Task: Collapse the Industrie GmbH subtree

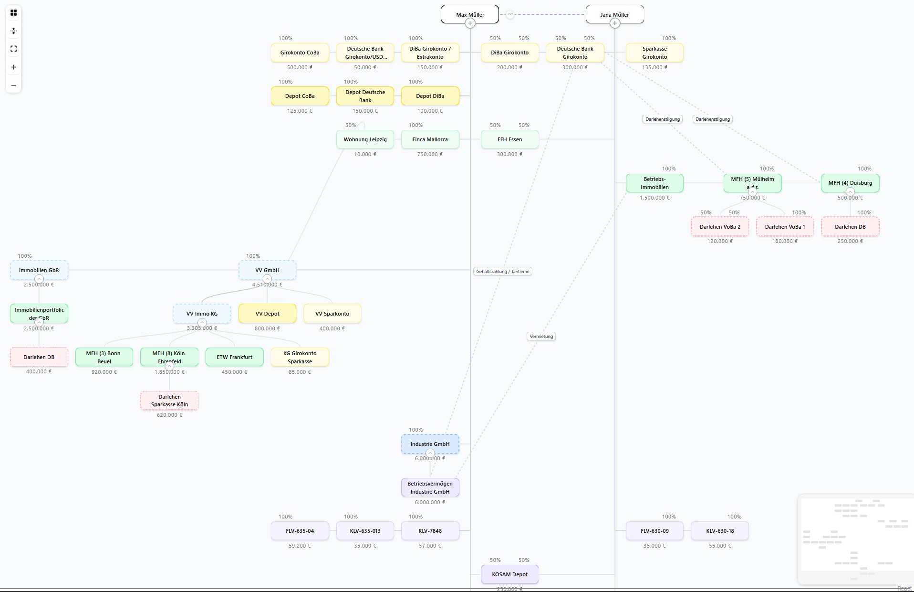Action: click(x=430, y=453)
